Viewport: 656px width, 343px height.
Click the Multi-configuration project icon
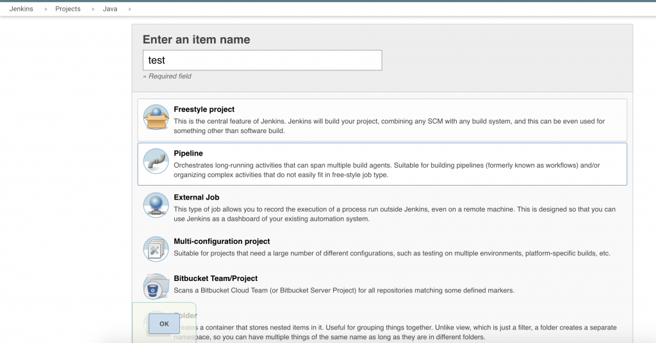pyautogui.click(x=156, y=248)
